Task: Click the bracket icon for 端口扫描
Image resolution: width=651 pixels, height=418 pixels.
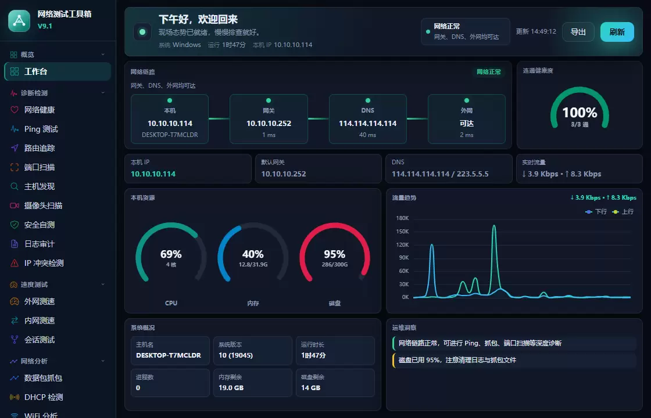Action: tap(15, 167)
